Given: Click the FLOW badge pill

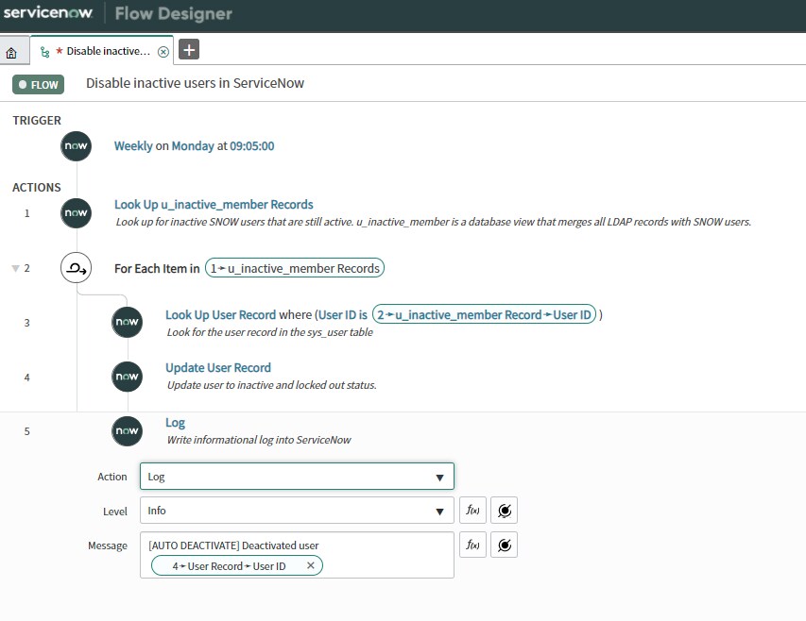Looking at the screenshot, I should coord(37,84).
